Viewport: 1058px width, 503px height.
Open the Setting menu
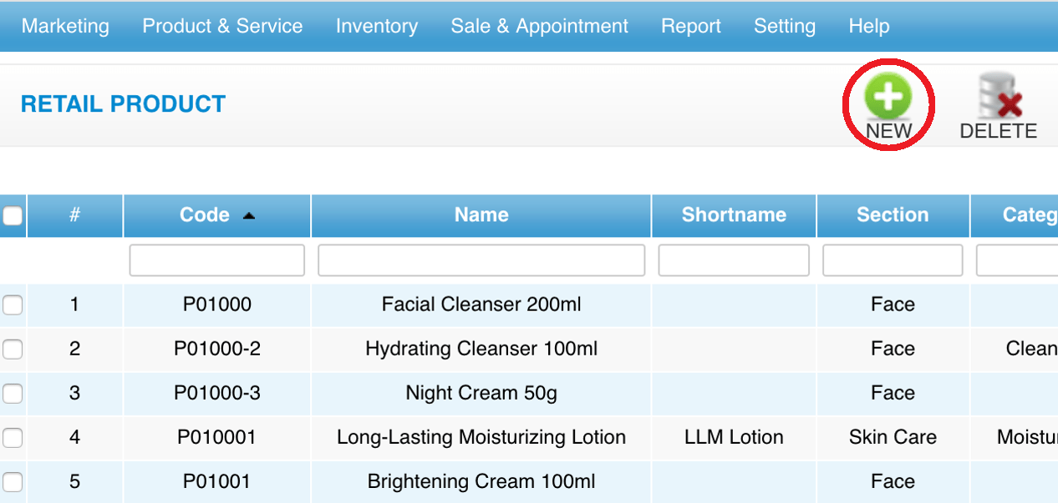point(784,26)
